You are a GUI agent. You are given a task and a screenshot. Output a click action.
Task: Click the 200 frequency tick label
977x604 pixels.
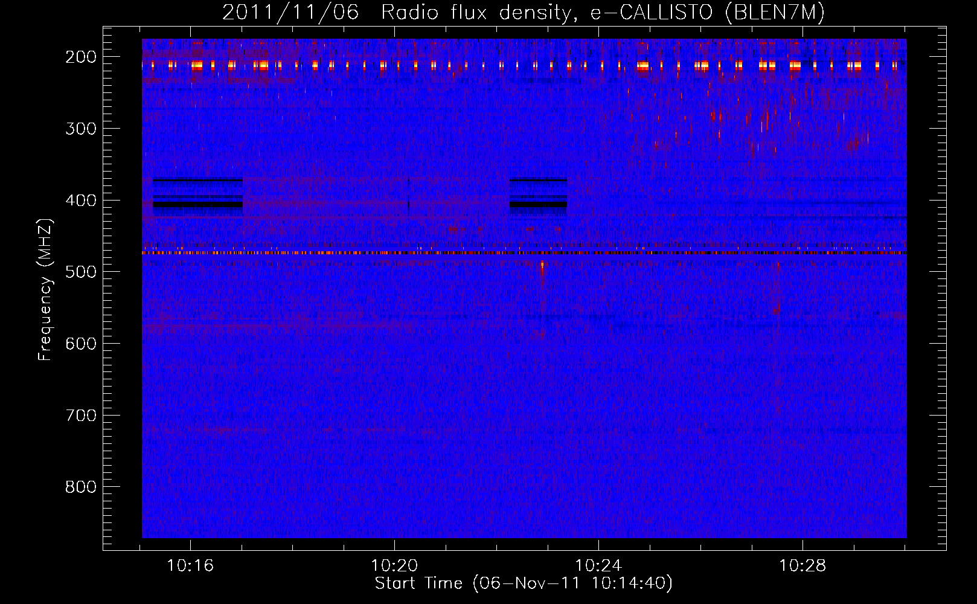[81, 57]
